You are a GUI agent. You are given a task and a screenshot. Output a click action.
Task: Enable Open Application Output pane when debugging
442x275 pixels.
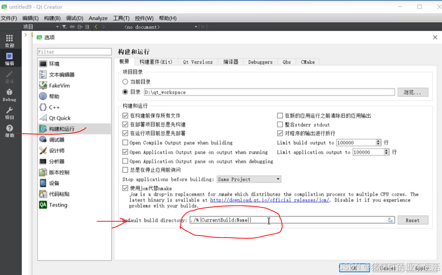click(125, 162)
